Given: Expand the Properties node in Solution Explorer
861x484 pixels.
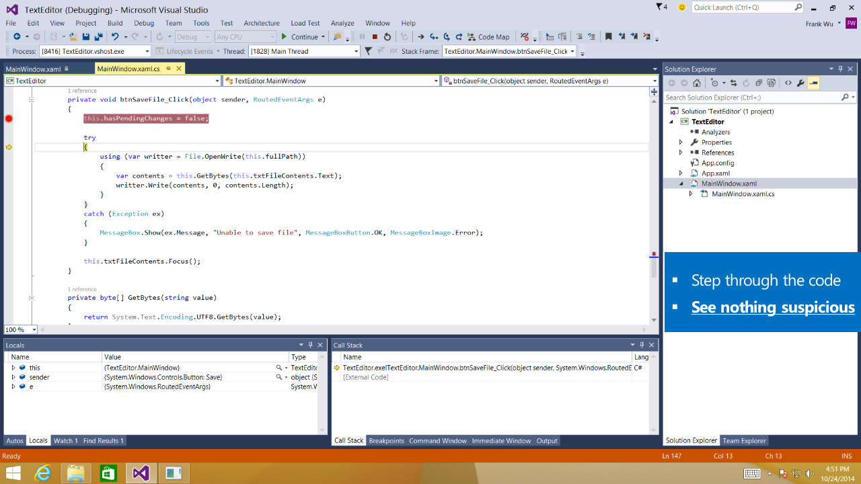Looking at the screenshot, I should 681,143.
